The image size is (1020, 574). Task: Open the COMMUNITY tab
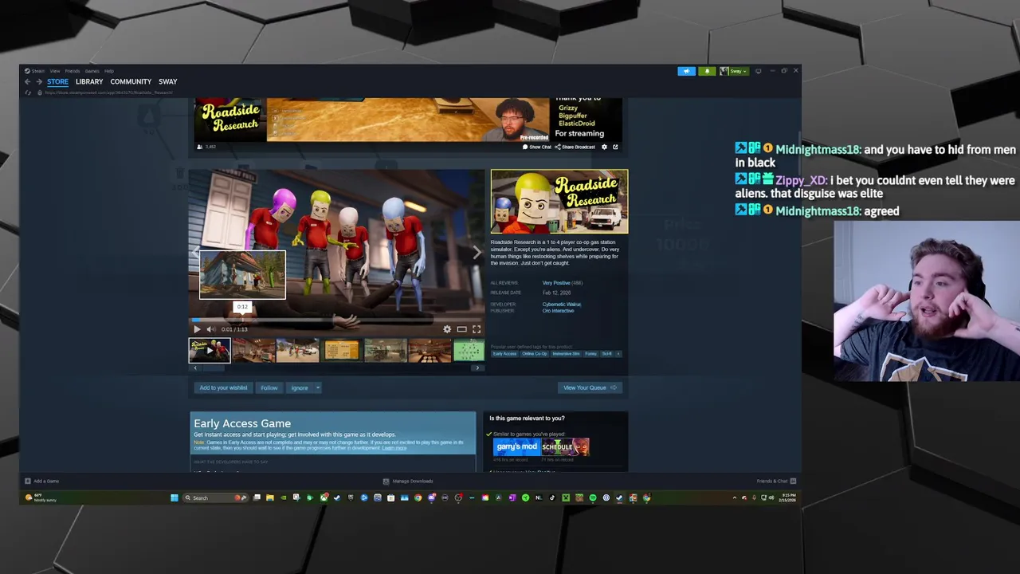[131, 81]
